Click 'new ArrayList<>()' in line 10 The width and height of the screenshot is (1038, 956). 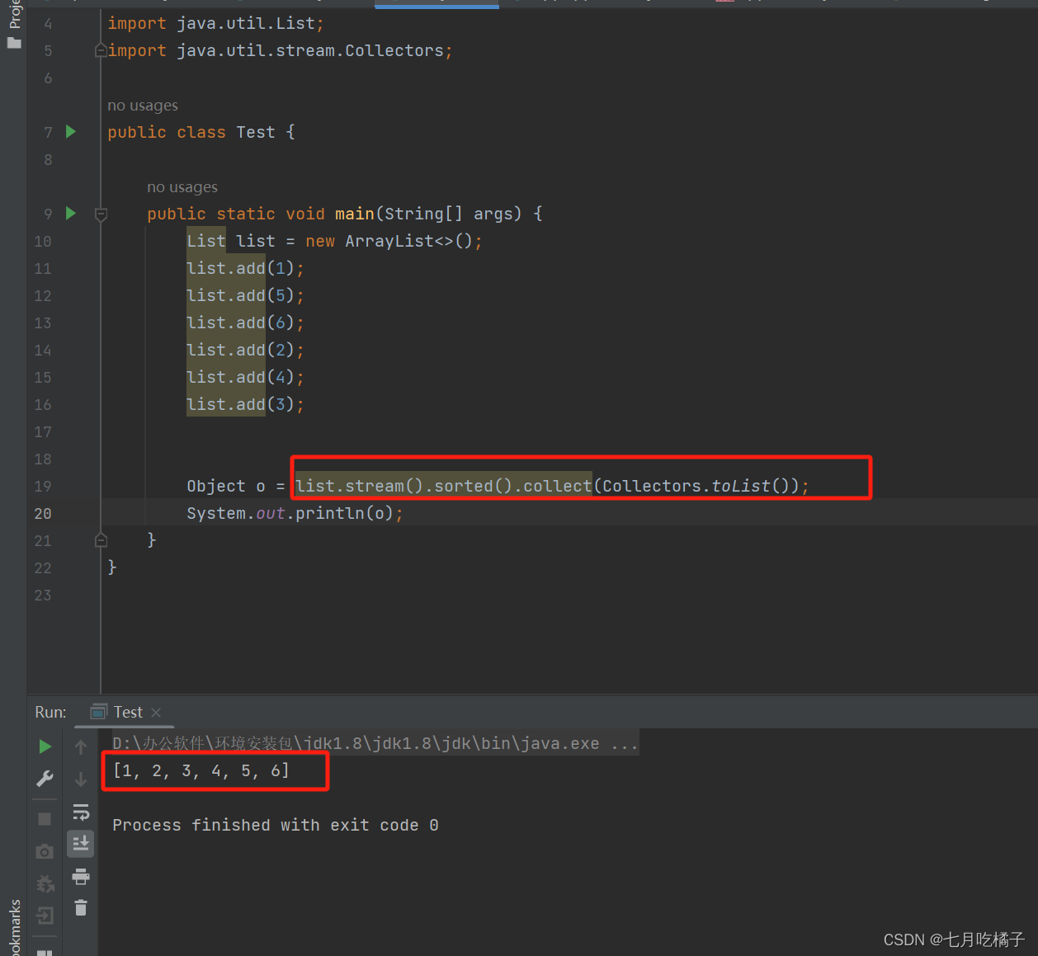coord(389,242)
